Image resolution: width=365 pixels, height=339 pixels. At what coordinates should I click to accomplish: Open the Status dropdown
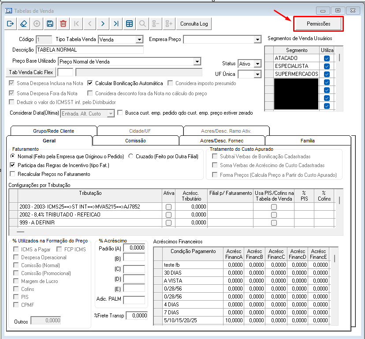[x=257, y=63]
